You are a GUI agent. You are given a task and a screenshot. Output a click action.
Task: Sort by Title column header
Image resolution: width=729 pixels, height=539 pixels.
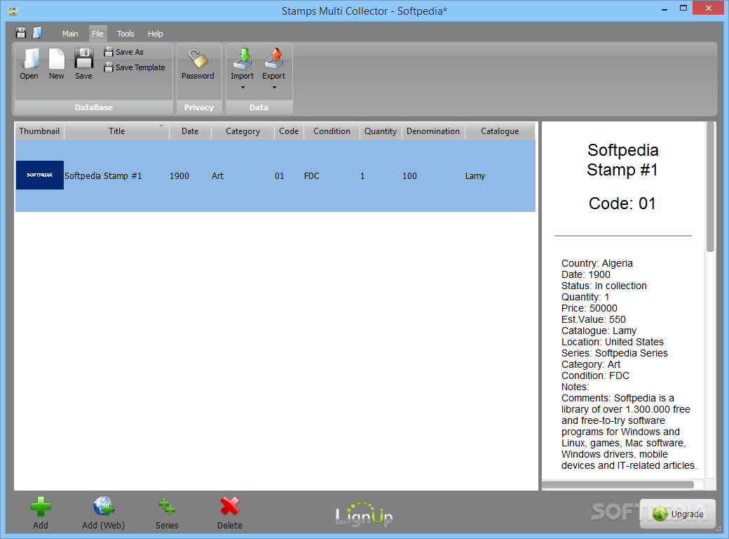[x=116, y=131]
